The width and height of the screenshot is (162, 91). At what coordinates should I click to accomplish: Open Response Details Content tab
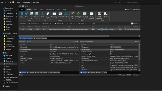pos(91,72)
